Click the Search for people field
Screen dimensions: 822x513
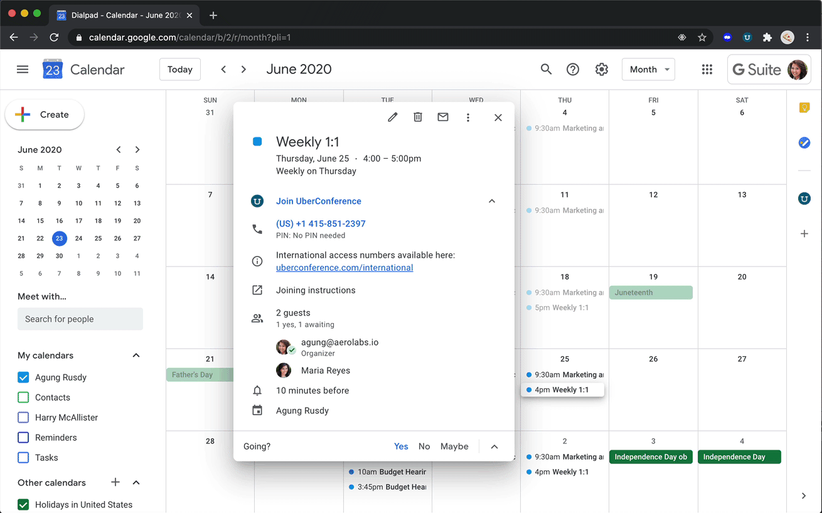tap(80, 319)
